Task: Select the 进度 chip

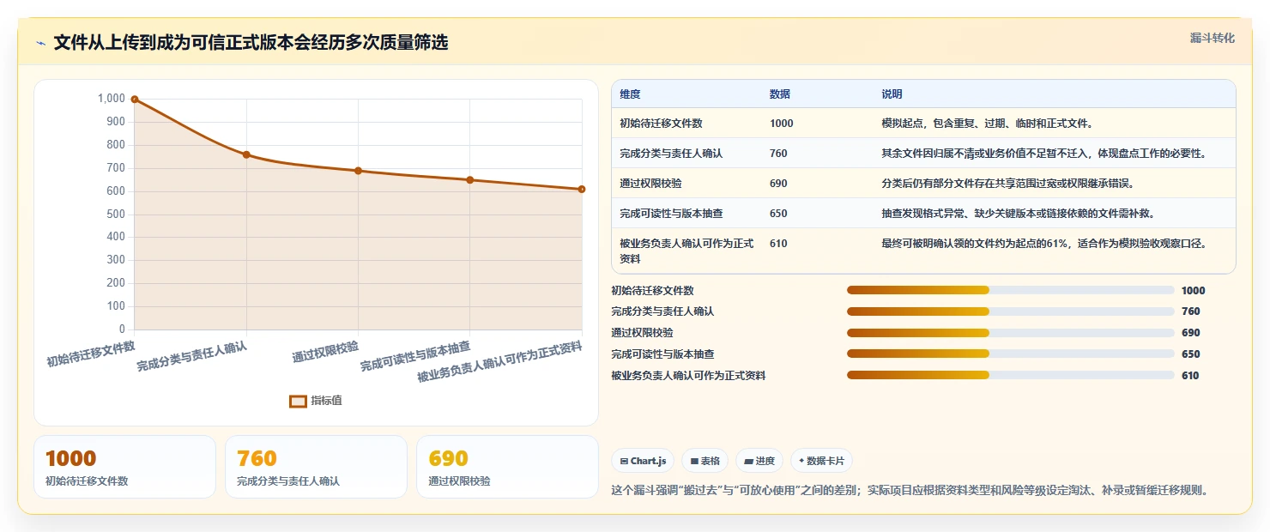Action: tap(759, 461)
